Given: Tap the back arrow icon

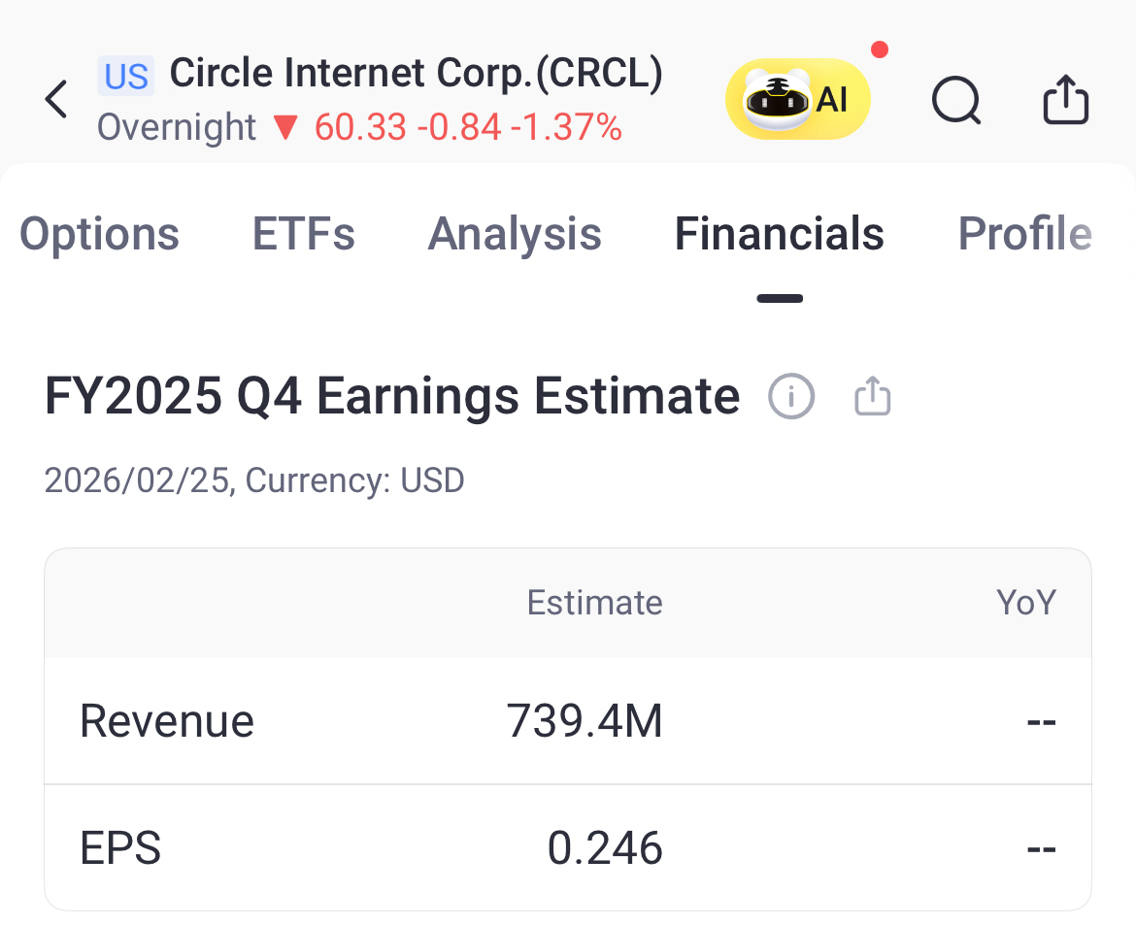Looking at the screenshot, I should (x=57, y=99).
